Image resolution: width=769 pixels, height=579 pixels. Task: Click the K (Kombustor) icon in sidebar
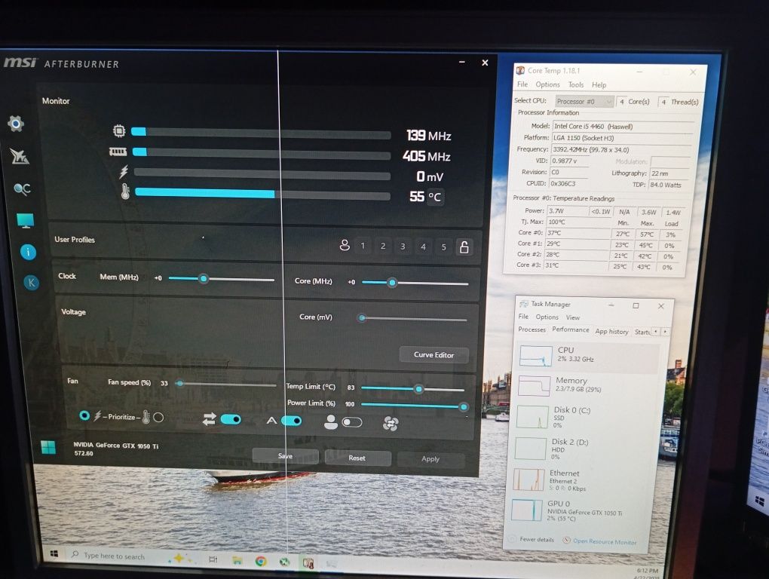click(x=32, y=283)
